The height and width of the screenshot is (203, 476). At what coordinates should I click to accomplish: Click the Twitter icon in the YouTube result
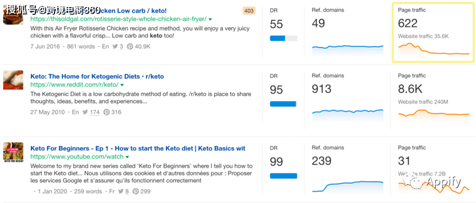click(121, 191)
